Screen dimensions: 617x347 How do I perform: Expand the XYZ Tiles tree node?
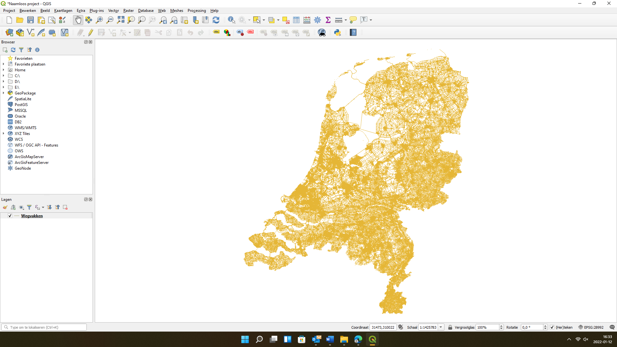pos(4,134)
